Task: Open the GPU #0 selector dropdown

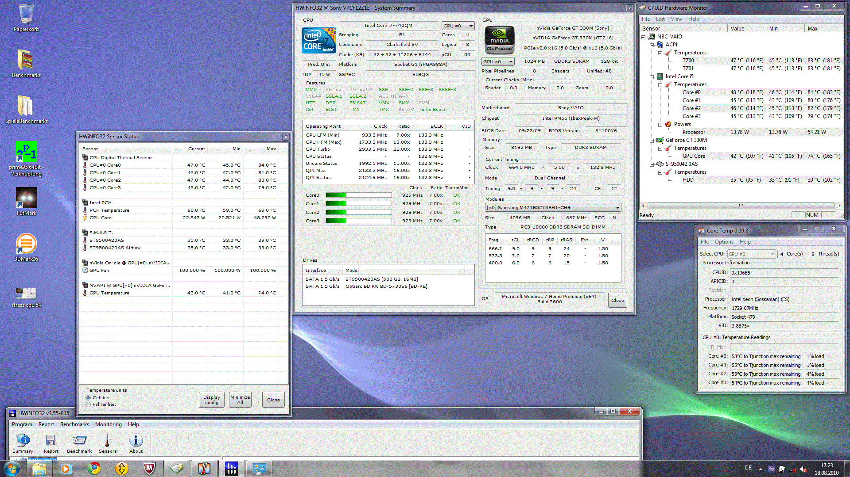Action: [x=498, y=61]
